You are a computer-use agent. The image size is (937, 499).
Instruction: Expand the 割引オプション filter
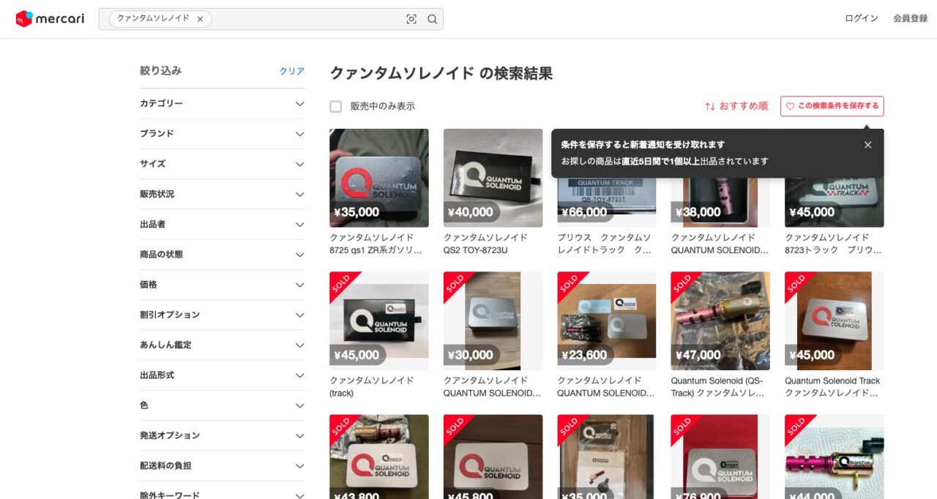click(223, 315)
